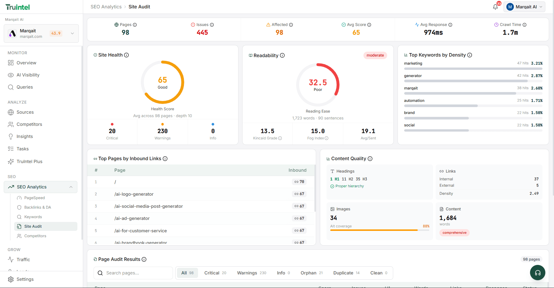Open the Site Health info tooltip
Screen dimensions: 554x288
click(x=127, y=55)
